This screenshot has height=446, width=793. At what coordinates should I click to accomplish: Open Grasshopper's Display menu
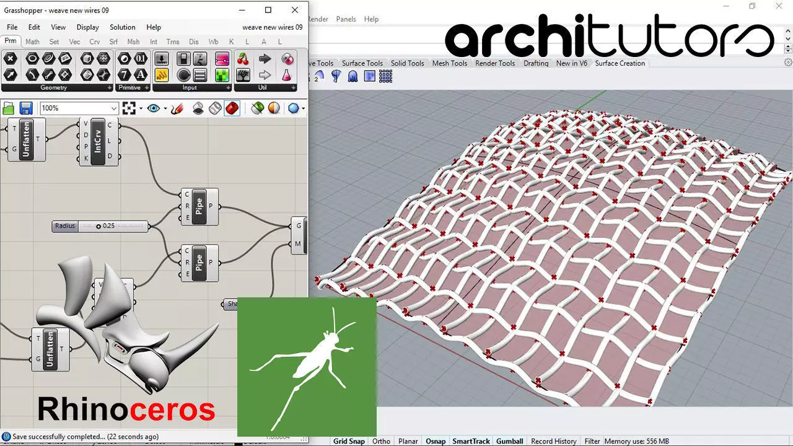pos(88,27)
